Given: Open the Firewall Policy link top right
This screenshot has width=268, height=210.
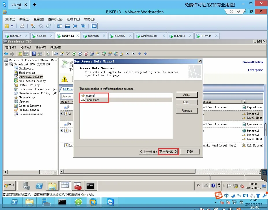Looking at the screenshot, I should (x=253, y=62).
